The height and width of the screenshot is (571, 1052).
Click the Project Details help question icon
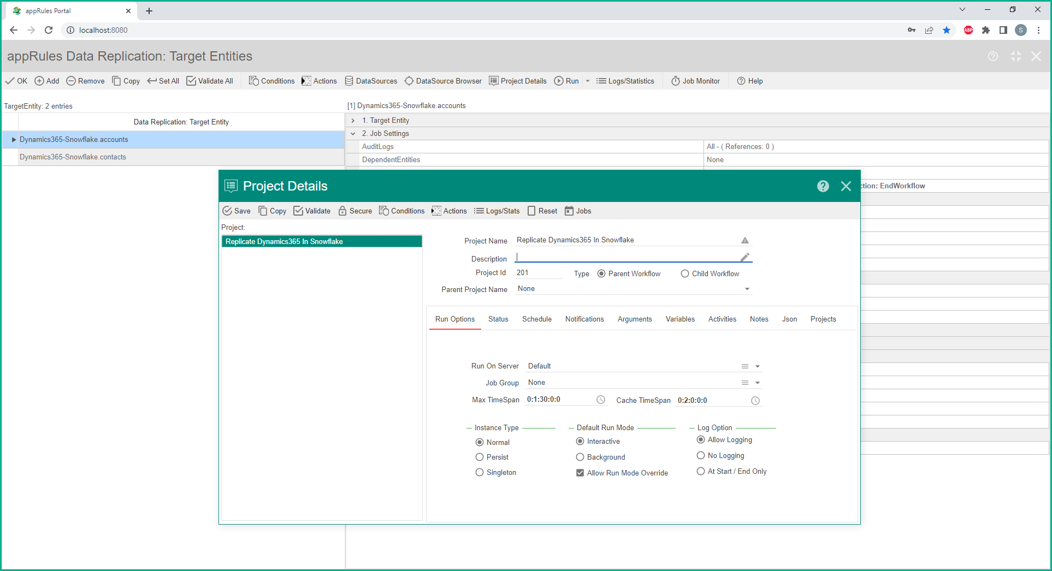[823, 186]
